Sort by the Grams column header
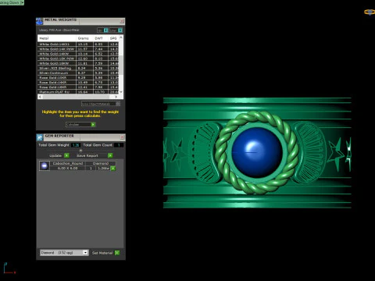 point(84,38)
